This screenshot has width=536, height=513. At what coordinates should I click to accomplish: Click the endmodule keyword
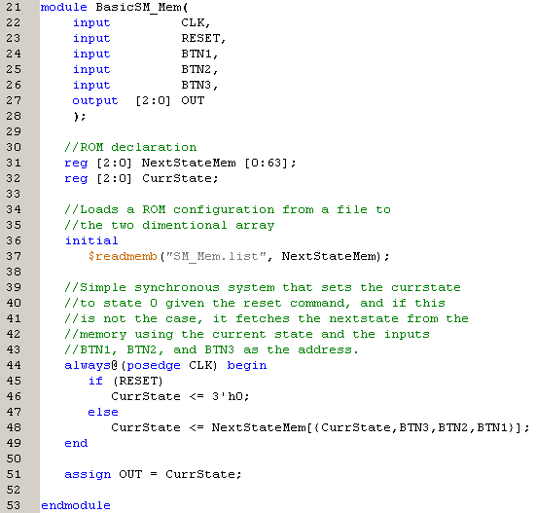tap(76, 505)
